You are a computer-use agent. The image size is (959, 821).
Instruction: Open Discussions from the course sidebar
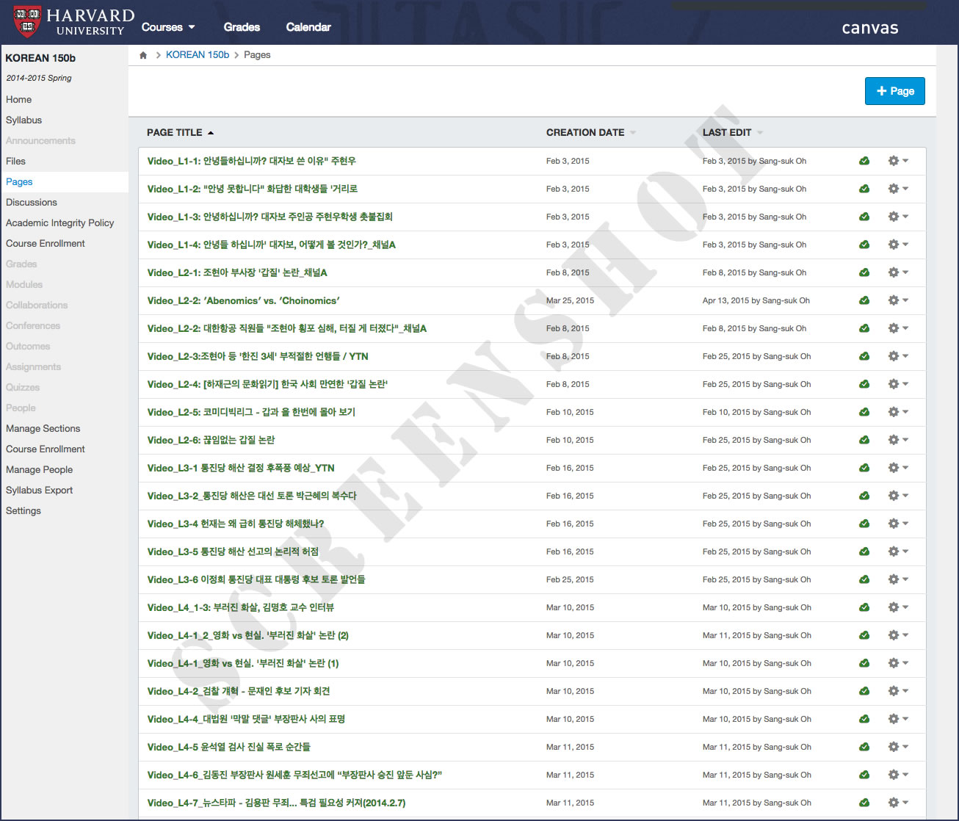point(32,203)
